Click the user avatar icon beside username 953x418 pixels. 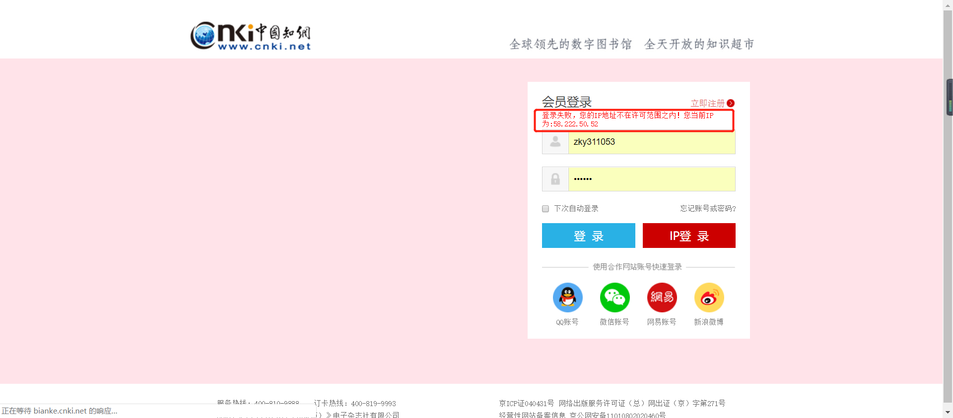coord(555,142)
